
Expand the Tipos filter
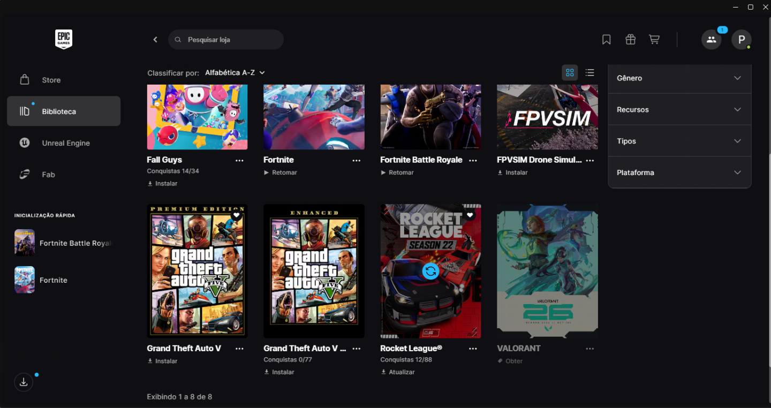click(x=679, y=141)
